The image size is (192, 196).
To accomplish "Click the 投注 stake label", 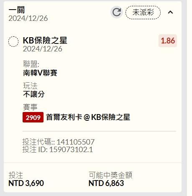I will point(15,175).
